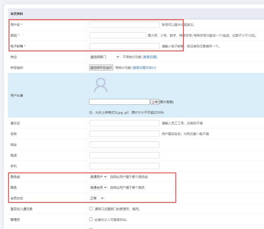Select the 电子邮箱 input field
264x229 pixels.
pyautogui.click(x=124, y=46)
